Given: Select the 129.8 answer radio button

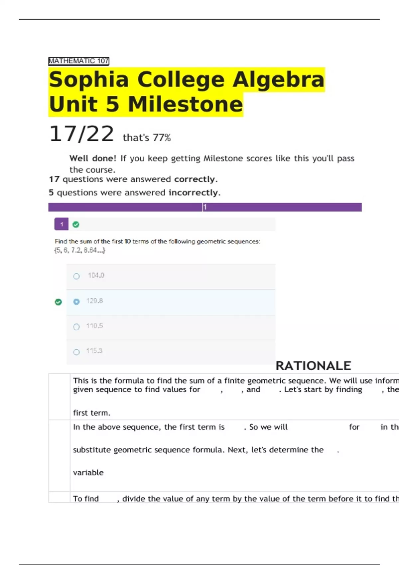Looking at the screenshot, I should click(76, 302).
